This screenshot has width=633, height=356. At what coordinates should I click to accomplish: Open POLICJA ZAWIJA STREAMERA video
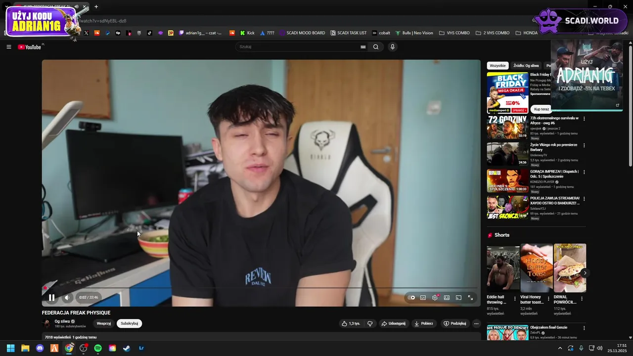[x=507, y=207]
